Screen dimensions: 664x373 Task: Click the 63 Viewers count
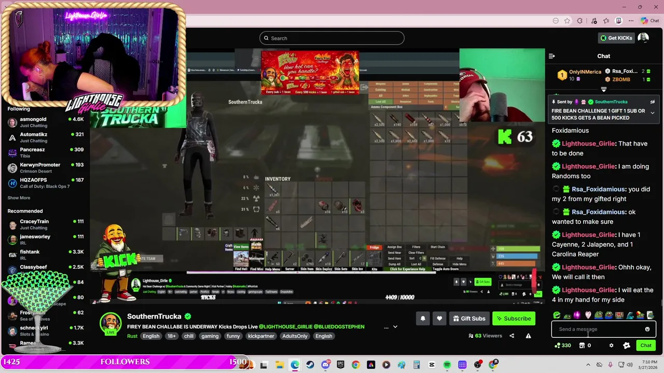[x=485, y=336]
